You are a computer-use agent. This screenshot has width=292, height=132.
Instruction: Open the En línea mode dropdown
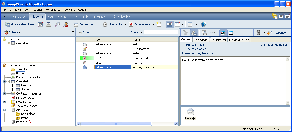(x=12, y=33)
